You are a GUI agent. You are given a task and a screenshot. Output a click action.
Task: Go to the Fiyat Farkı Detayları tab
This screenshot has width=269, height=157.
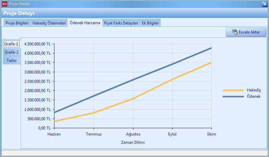[121, 23]
